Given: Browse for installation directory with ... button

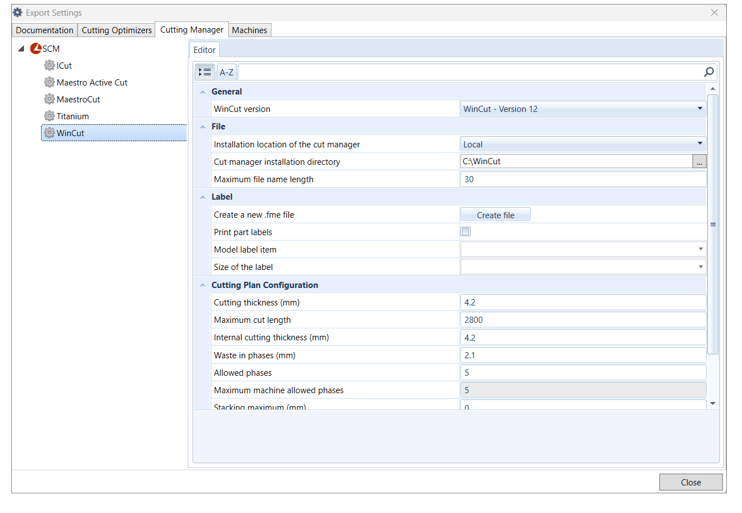Looking at the screenshot, I should pos(699,161).
